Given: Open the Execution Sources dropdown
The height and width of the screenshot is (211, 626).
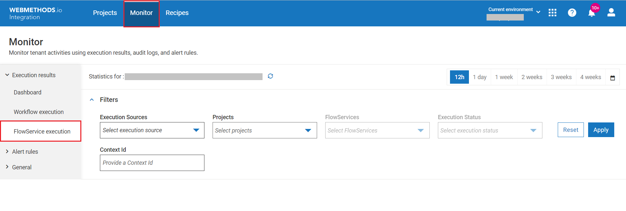Looking at the screenshot, I should point(152,130).
